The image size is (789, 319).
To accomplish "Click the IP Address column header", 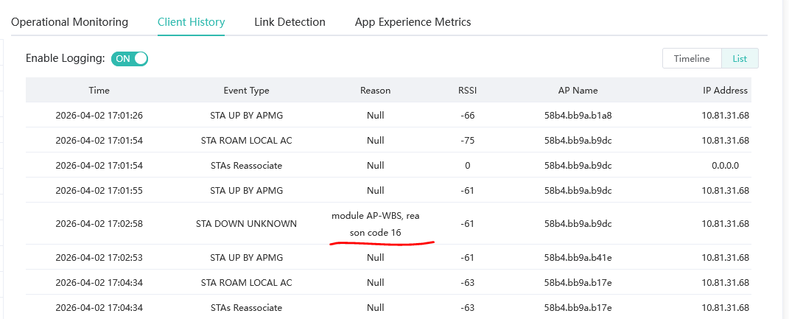I will point(725,91).
